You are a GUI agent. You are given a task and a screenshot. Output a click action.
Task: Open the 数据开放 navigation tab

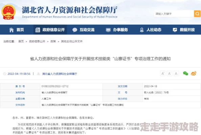[184, 30]
